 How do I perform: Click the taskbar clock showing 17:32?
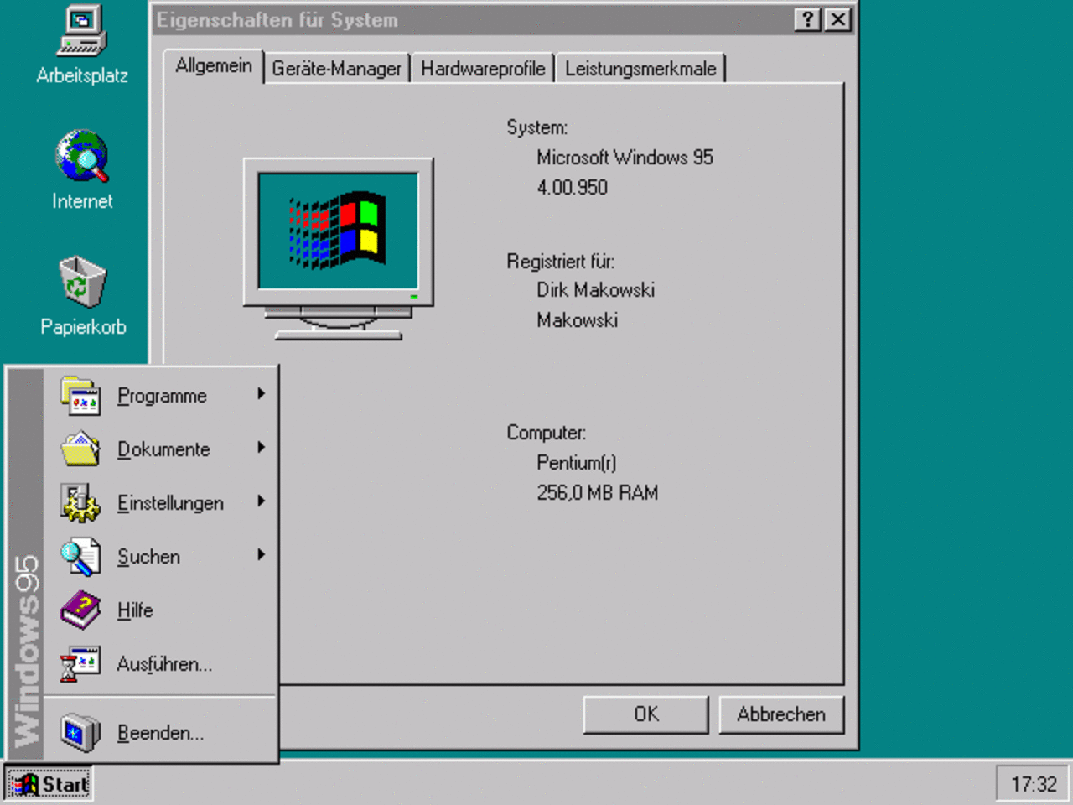(x=1034, y=784)
